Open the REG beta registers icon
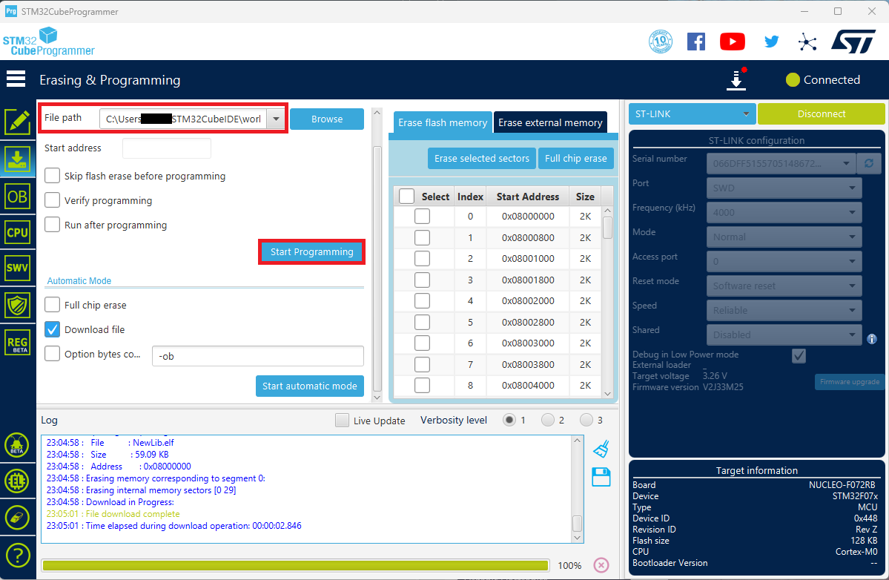Image resolution: width=889 pixels, height=580 pixels. click(x=18, y=343)
